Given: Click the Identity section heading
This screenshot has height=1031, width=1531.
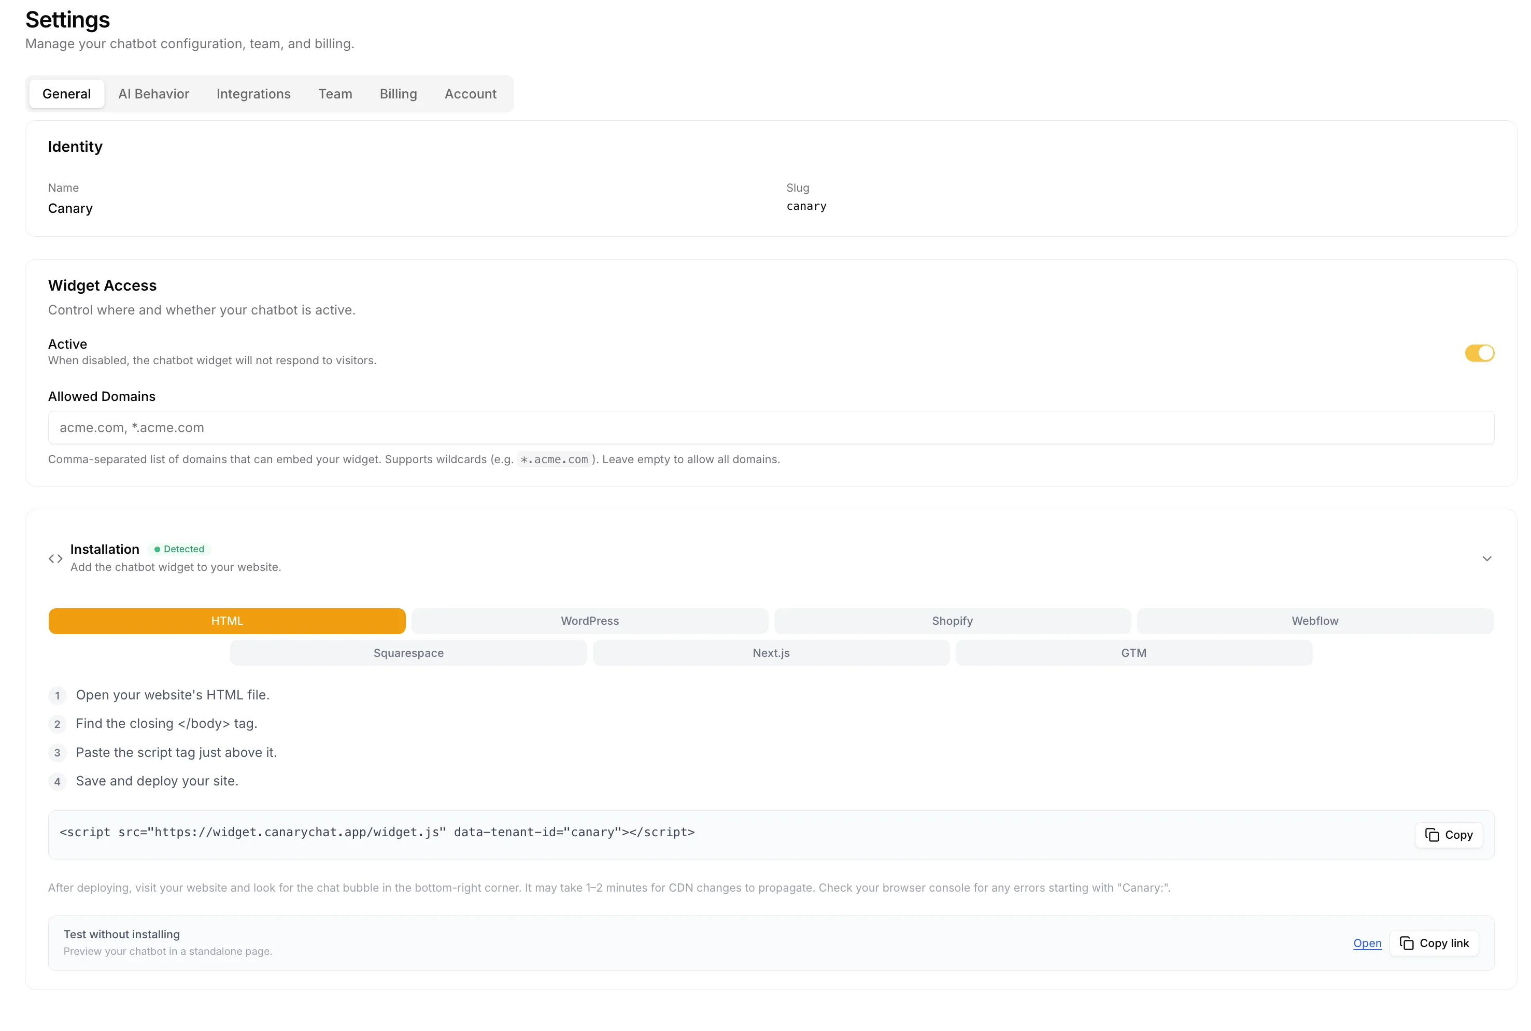Looking at the screenshot, I should pos(75,147).
